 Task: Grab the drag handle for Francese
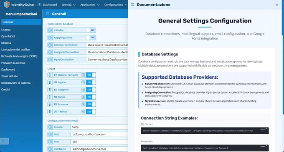point(50,104)
